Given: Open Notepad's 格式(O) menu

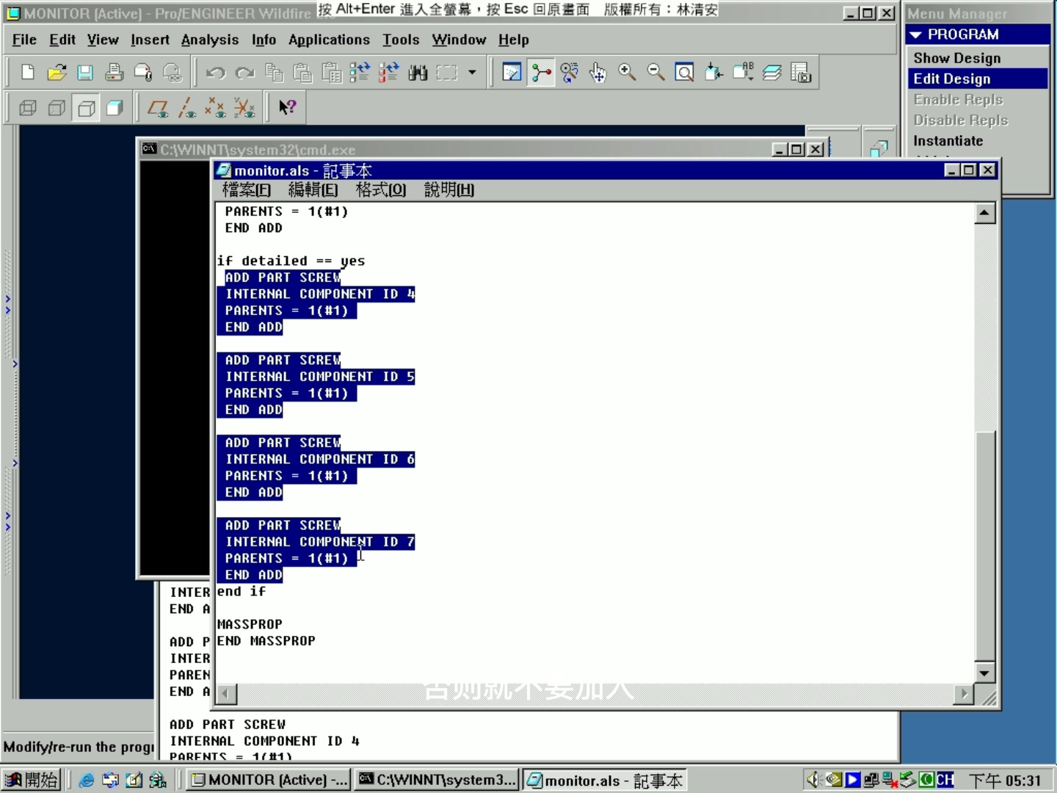Looking at the screenshot, I should (381, 189).
